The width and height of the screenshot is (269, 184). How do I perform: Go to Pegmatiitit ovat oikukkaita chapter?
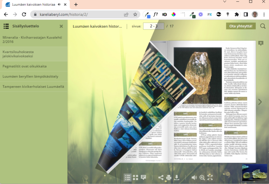point(34,66)
